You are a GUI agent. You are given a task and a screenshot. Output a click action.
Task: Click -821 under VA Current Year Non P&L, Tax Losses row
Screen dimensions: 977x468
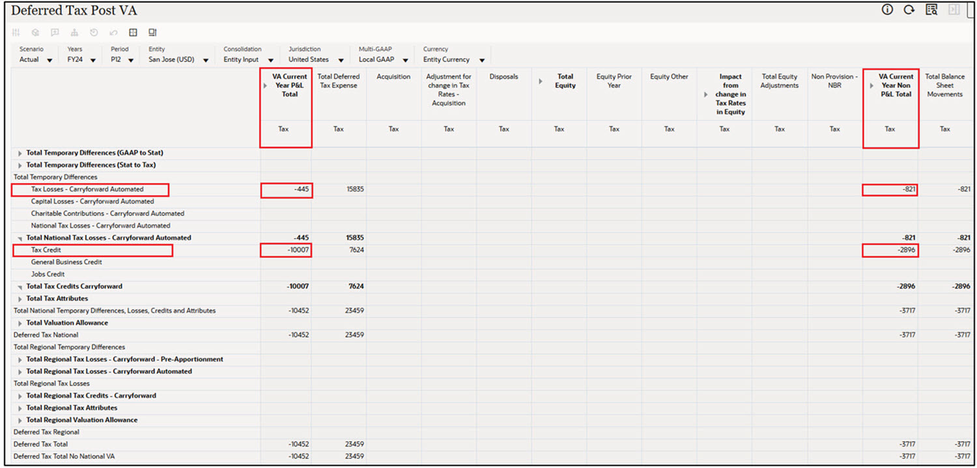tap(890, 189)
